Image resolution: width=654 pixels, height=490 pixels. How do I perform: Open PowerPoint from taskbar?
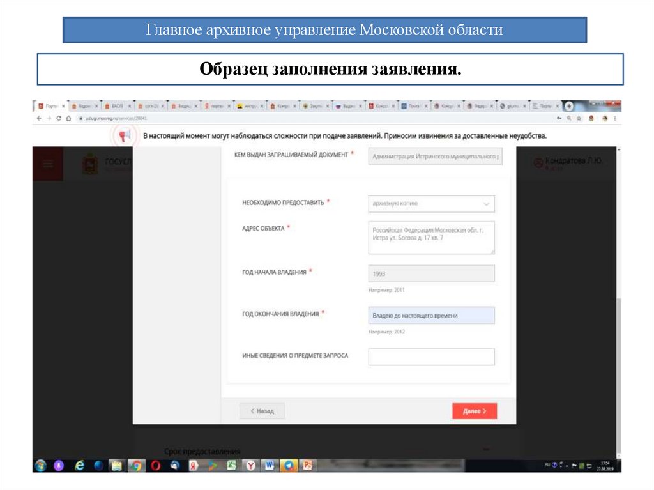(x=308, y=465)
